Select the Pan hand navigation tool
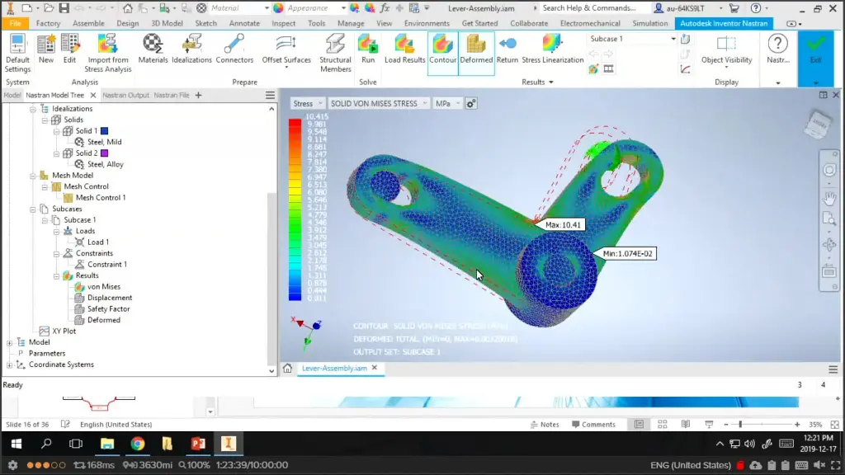 [x=828, y=198]
